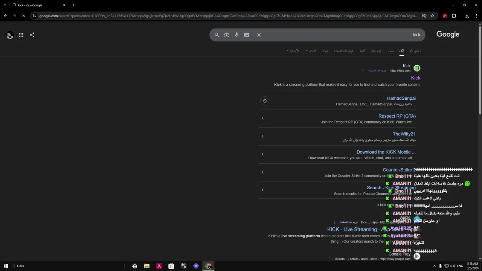The image size is (482, 271).
Task: Open the HamadSenpai sitelink
Action: click(x=401, y=98)
